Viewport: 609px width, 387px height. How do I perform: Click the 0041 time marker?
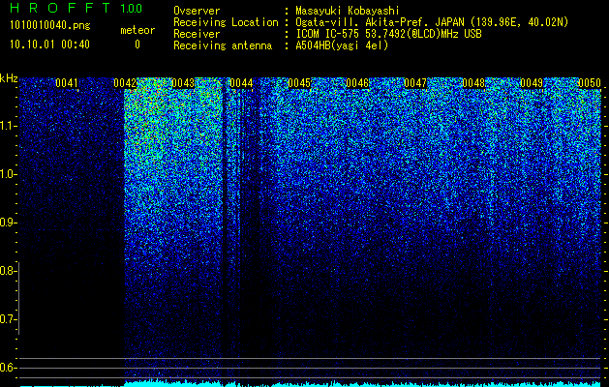click(67, 83)
